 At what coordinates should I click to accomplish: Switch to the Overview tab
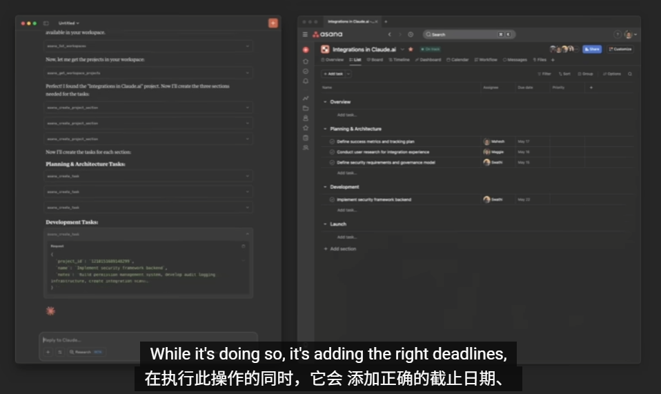pos(333,60)
